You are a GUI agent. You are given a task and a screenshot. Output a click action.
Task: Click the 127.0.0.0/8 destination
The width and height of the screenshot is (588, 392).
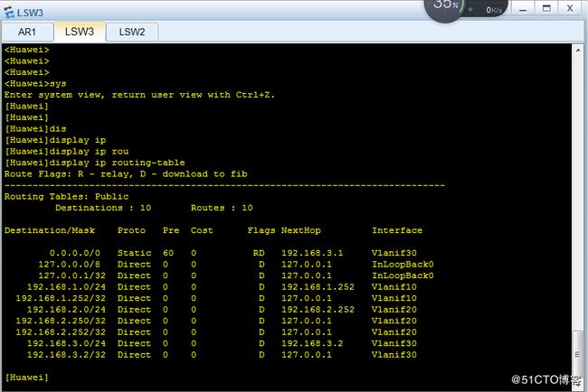coord(69,265)
